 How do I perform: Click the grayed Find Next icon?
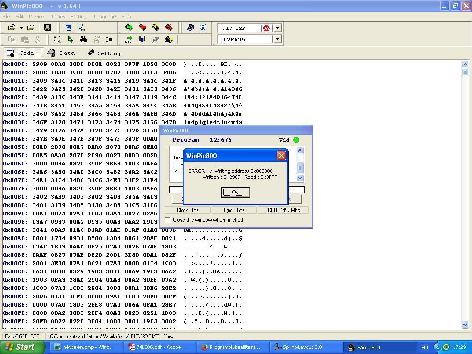point(96,40)
